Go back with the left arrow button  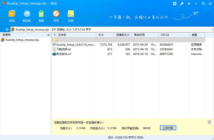coord(7,29)
